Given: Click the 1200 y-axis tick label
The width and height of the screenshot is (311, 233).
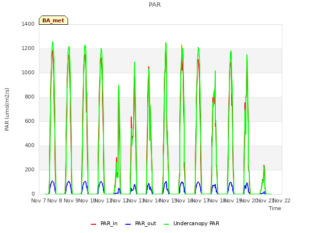Looking at the screenshot, I should pyautogui.click(x=28, y=49).
